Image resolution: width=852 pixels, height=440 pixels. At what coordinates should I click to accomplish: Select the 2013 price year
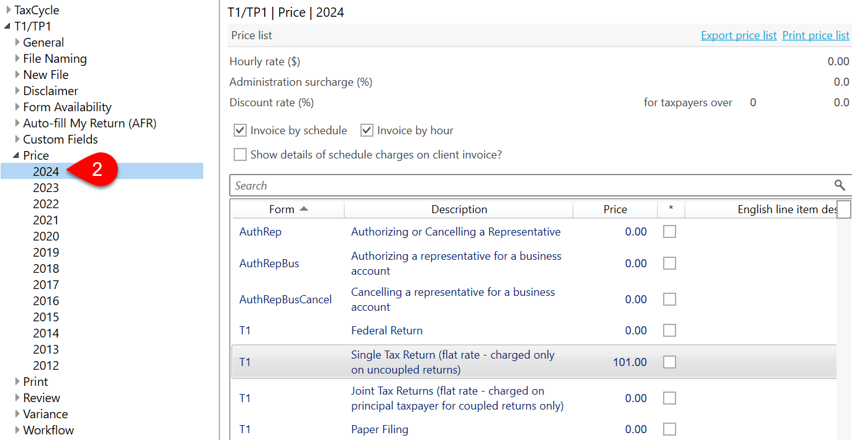(x=46, y=349)
